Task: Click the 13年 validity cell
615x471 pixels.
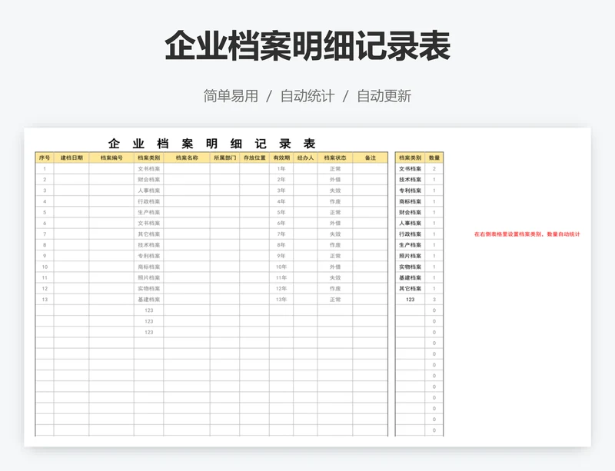Action: (281, 300)
